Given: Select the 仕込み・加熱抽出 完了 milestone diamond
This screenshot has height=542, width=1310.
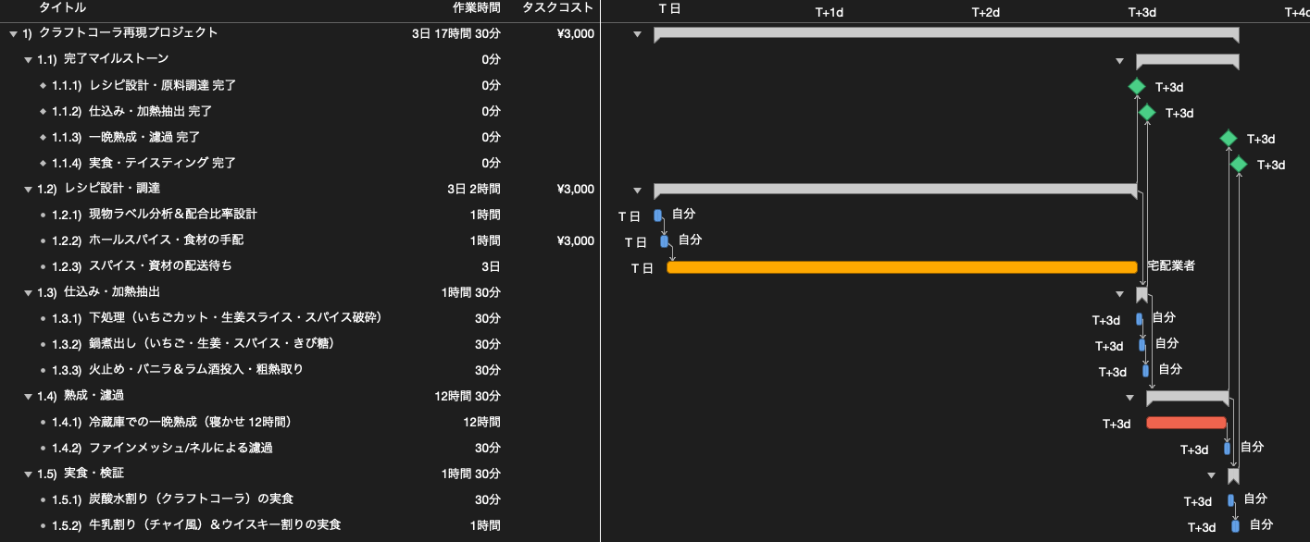Looking at the screenshot, I should [1147, 112].
